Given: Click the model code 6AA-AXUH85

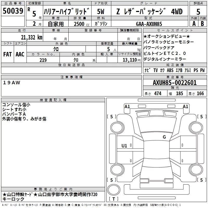Looking at the screenshot, I should (x=149, y=24).
